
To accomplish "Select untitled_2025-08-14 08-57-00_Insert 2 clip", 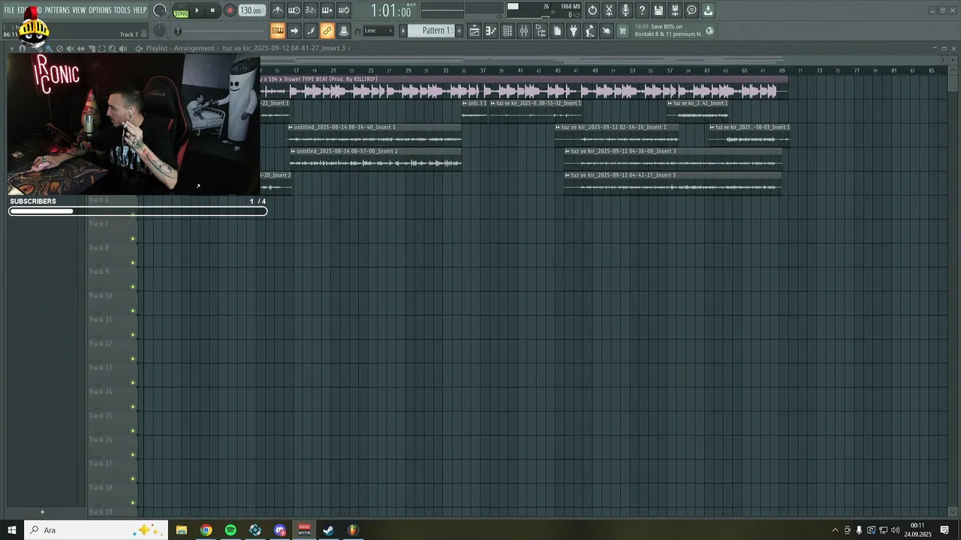I will pyautogui.click(x=375, y=157).
